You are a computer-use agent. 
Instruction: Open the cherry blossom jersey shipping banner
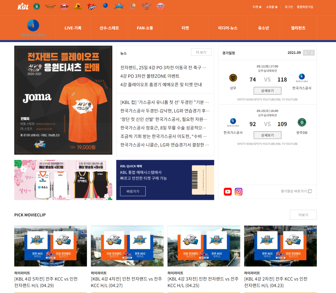tap(63, 180)
